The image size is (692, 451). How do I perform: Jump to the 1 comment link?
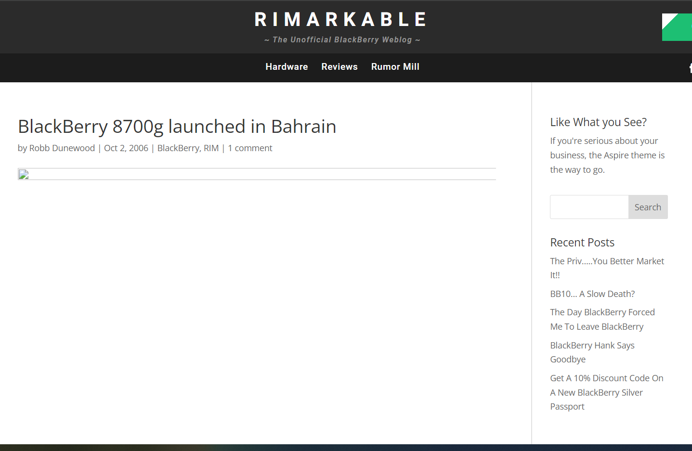(x=250, y=148)
